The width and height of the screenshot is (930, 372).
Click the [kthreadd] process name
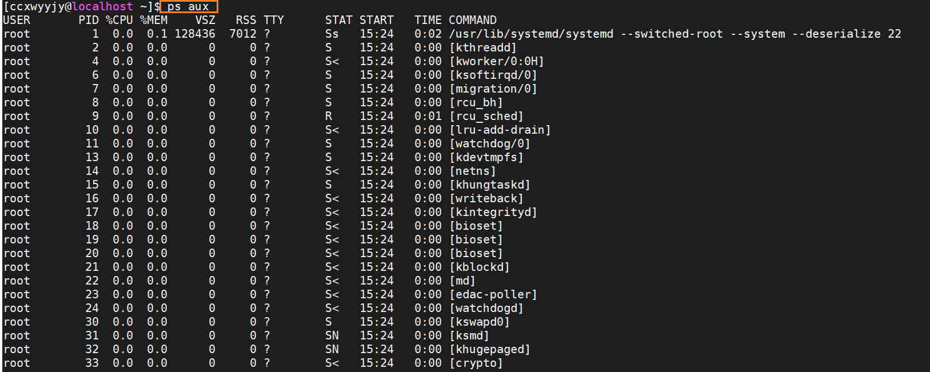[x=483, y=47]
